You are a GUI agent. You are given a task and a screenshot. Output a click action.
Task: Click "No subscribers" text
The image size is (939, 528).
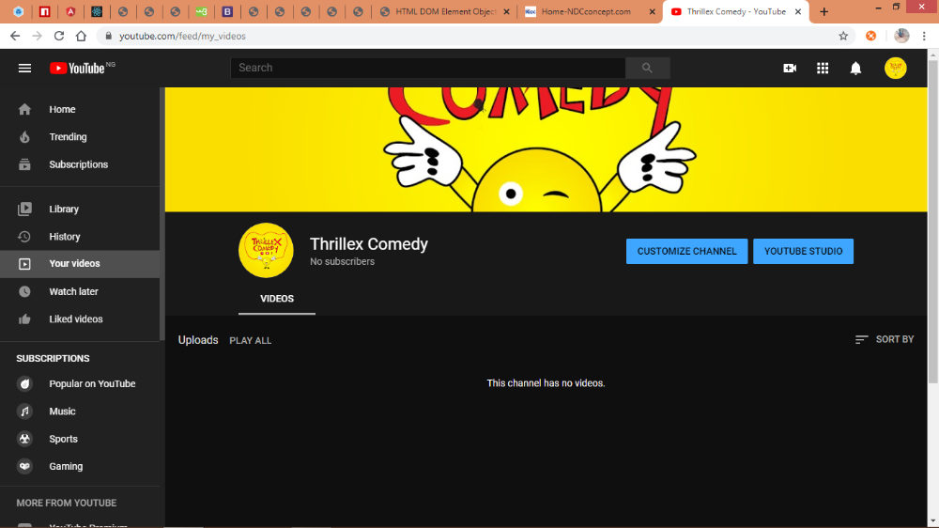click(342, 261)
